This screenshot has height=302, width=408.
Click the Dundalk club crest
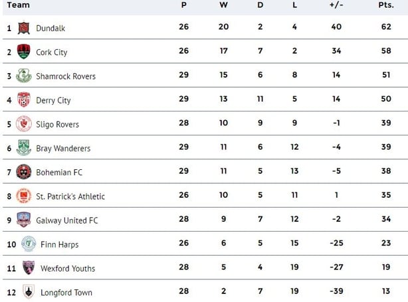tap(24, 28)
